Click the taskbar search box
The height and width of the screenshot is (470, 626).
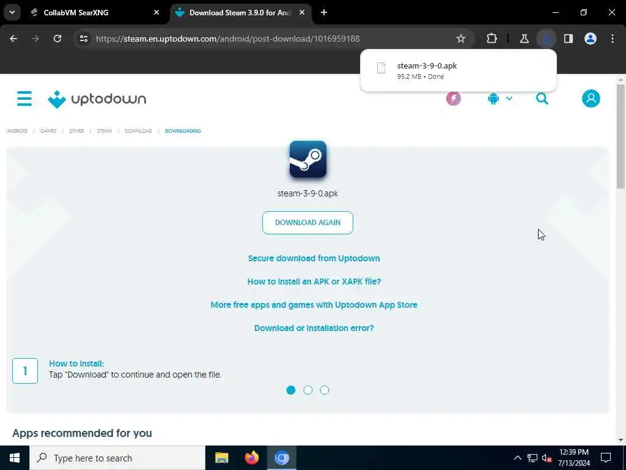click(117, 458)
